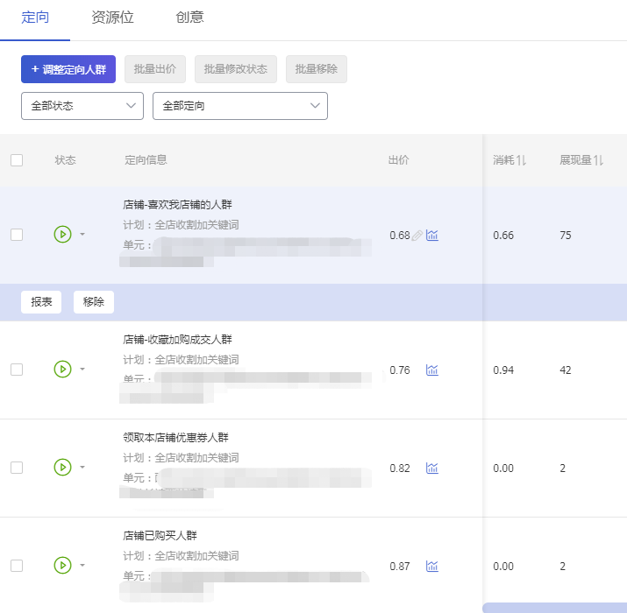Open bid chart icon for 店铺-喜欢我店铺的人群 row
627x613 pixels.
pyautogui.click(x=431, y=236)
